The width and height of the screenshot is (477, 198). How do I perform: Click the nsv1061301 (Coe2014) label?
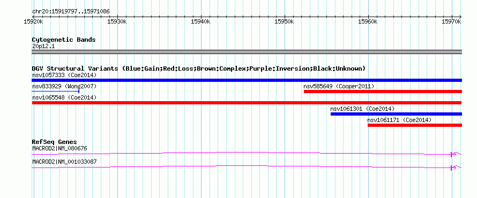(x=362, y=109)
